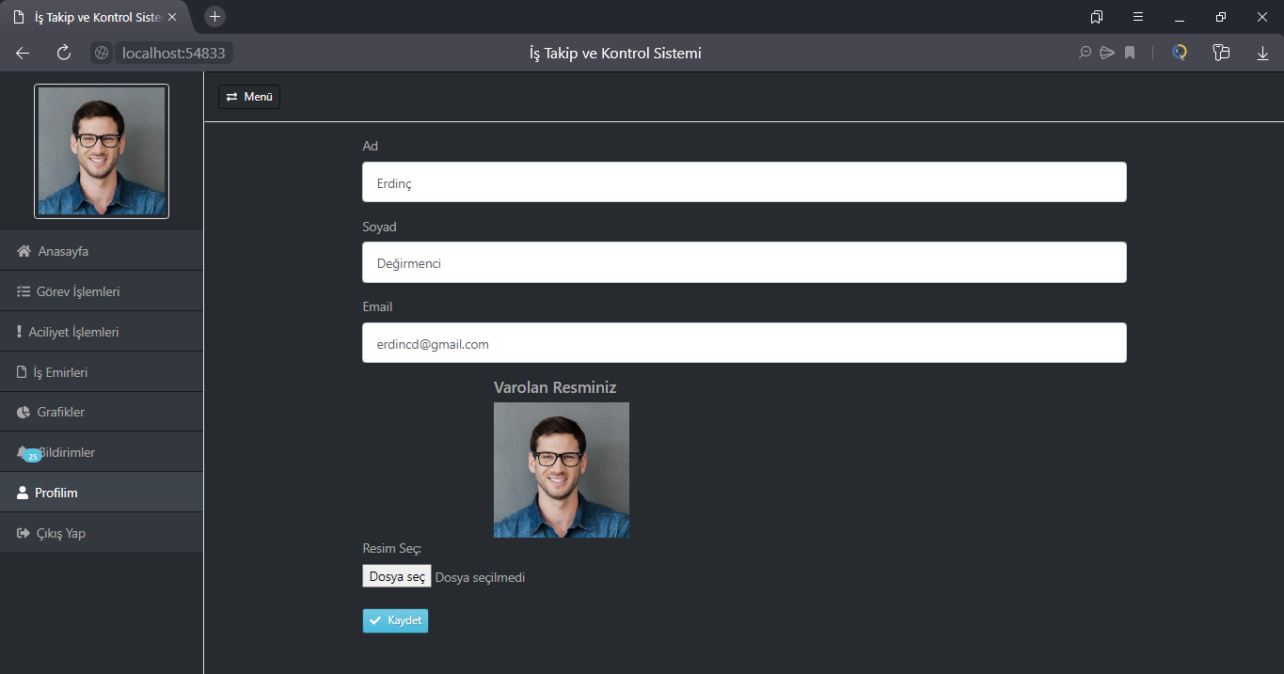Click the Aciliyet İşlemleri exclamation icon

pos(21,331)
